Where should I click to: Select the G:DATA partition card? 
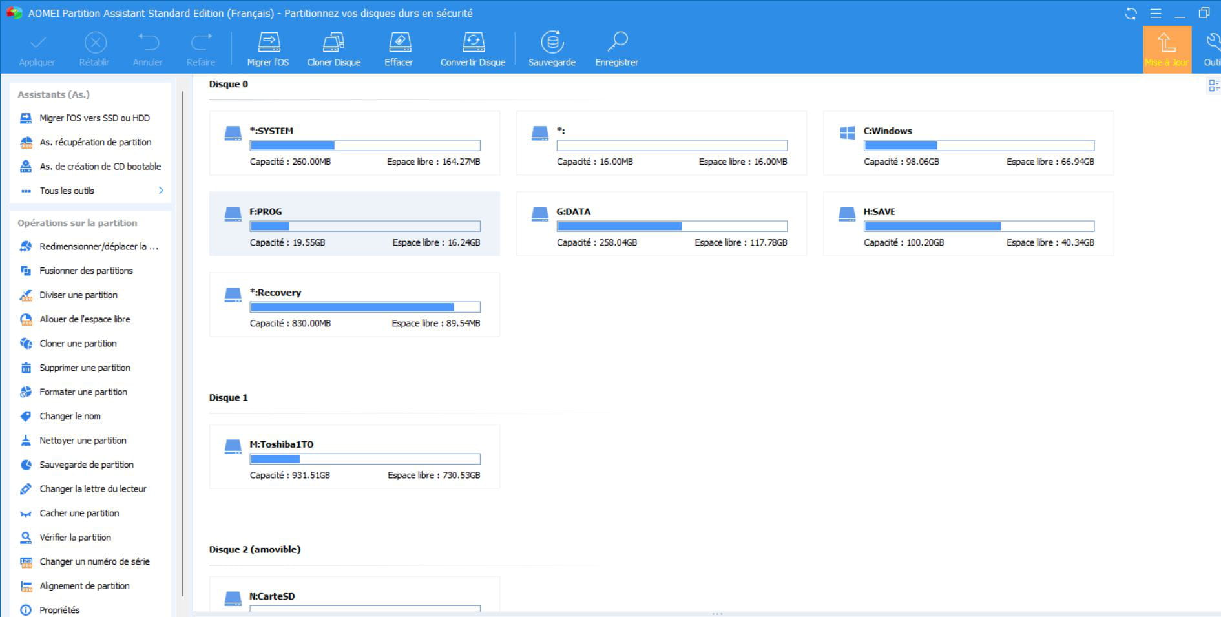coord(662,224)
